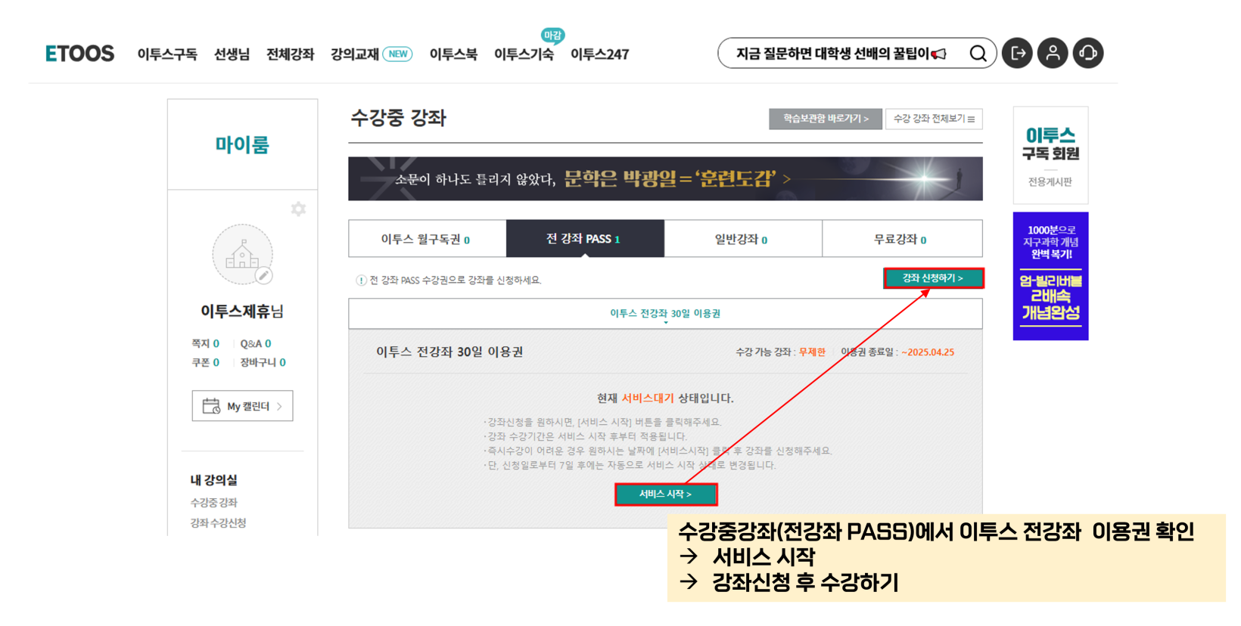Open 이투스247 menu
The width and height of the screenshot is (1241, 626).
599,54
